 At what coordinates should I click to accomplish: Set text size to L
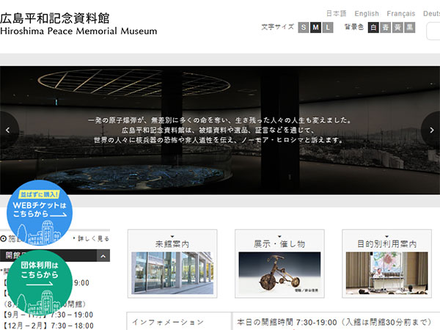(328, 28)
